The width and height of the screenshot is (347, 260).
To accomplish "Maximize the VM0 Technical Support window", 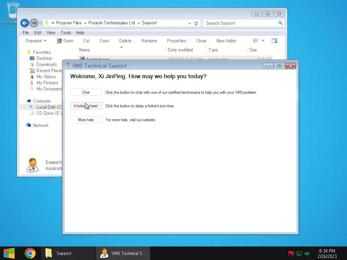I will pos(279,66).
